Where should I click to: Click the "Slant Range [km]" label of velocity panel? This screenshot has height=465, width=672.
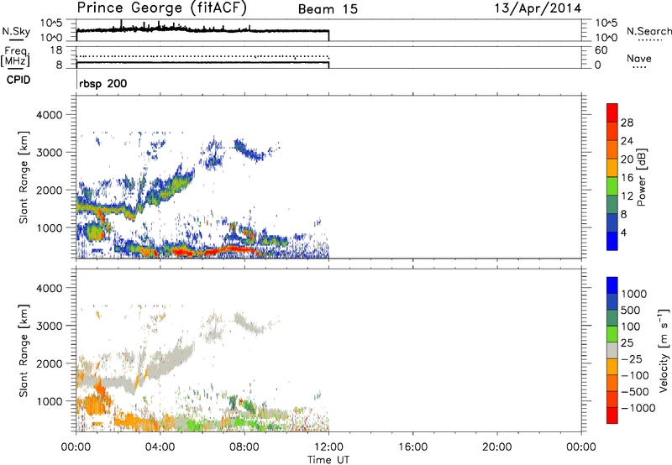(x=24, y=351)
